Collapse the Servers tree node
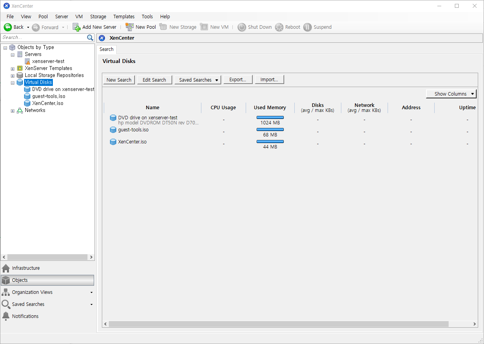The width and height of the screenshot is (484, 344). coord(12,55)
